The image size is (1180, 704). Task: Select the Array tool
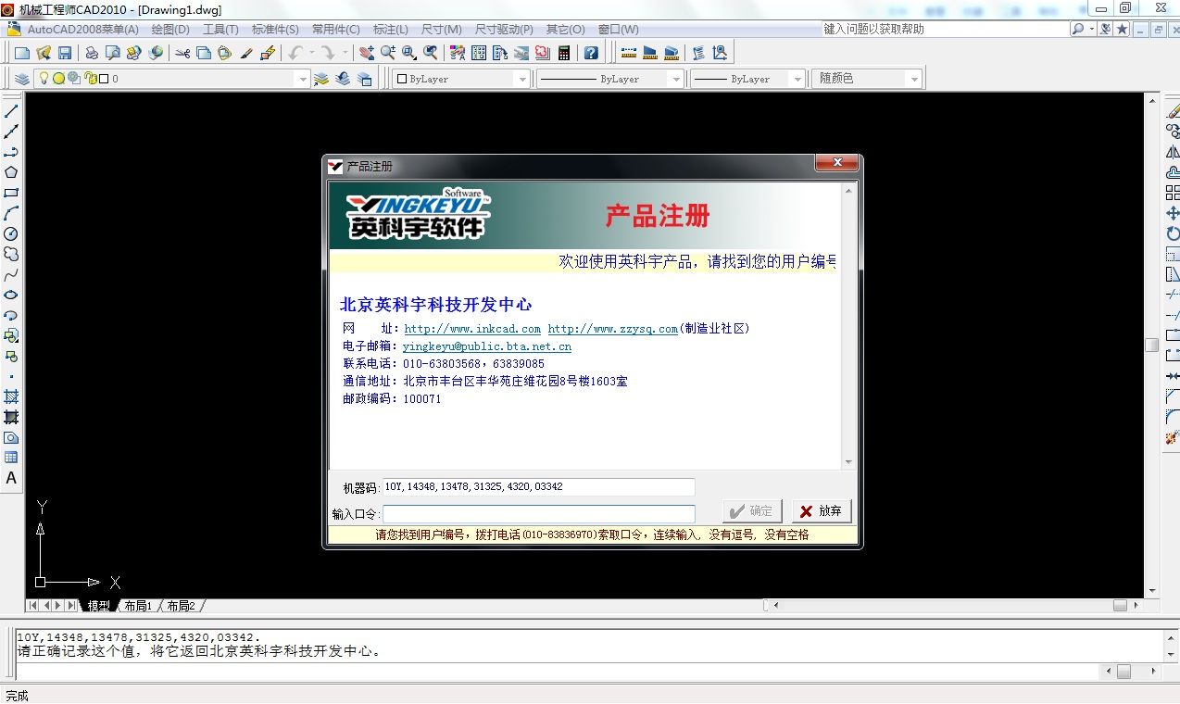tap(1173, 193)
